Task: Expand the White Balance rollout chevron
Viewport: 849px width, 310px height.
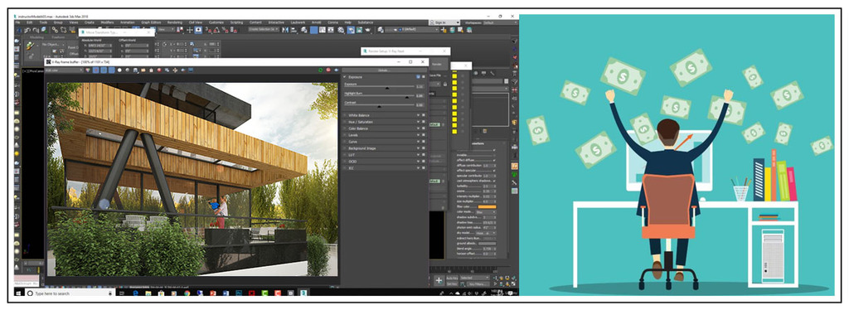Action: coord(418,115)
